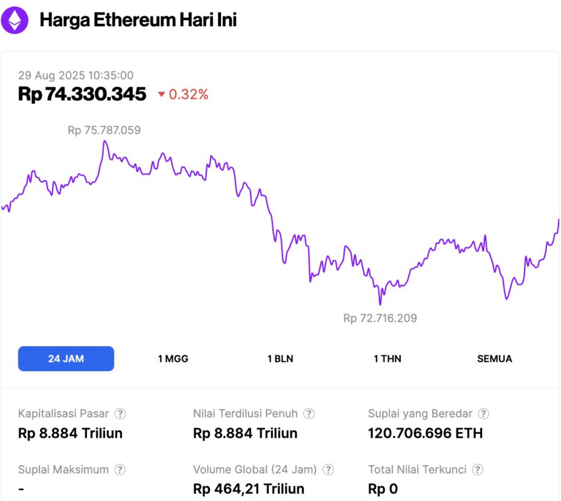
Task: Select the 1 THN time range
Action: pos(387,358)
